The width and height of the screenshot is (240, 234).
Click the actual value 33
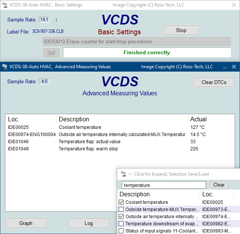(193, 142)
